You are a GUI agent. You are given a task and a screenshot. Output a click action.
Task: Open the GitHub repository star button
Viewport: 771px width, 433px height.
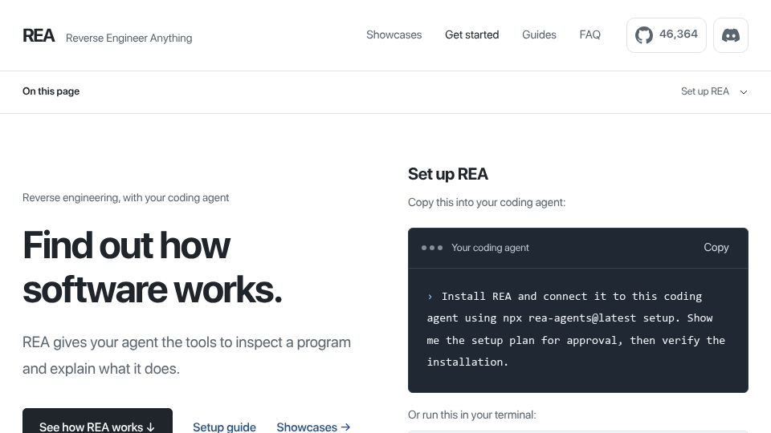pyautogui.click(x=667, y=34)
